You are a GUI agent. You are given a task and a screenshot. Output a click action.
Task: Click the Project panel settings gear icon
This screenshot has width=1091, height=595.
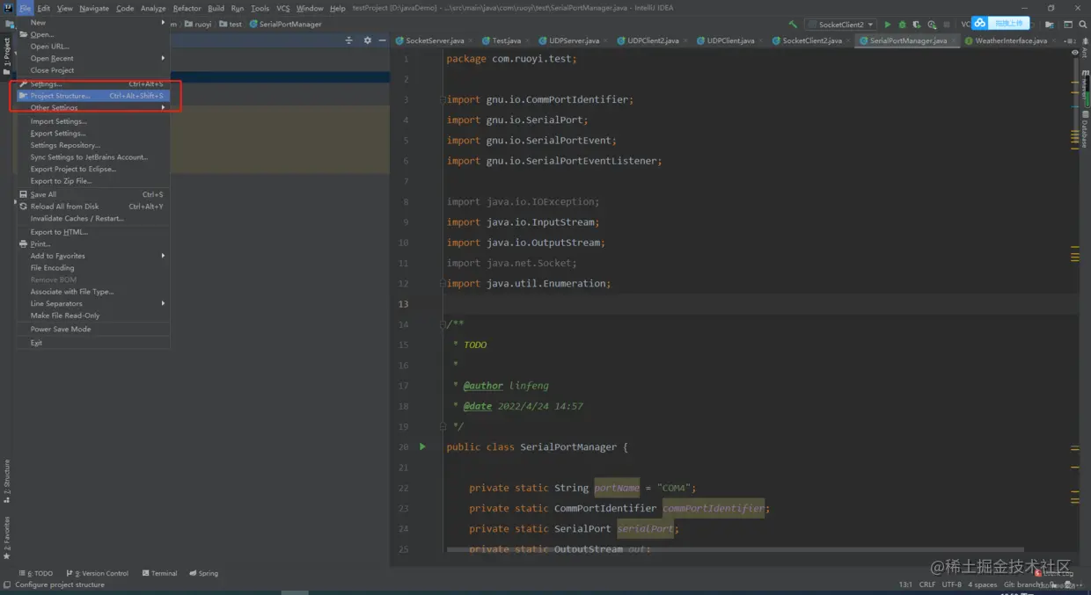[x=368, y=40]
